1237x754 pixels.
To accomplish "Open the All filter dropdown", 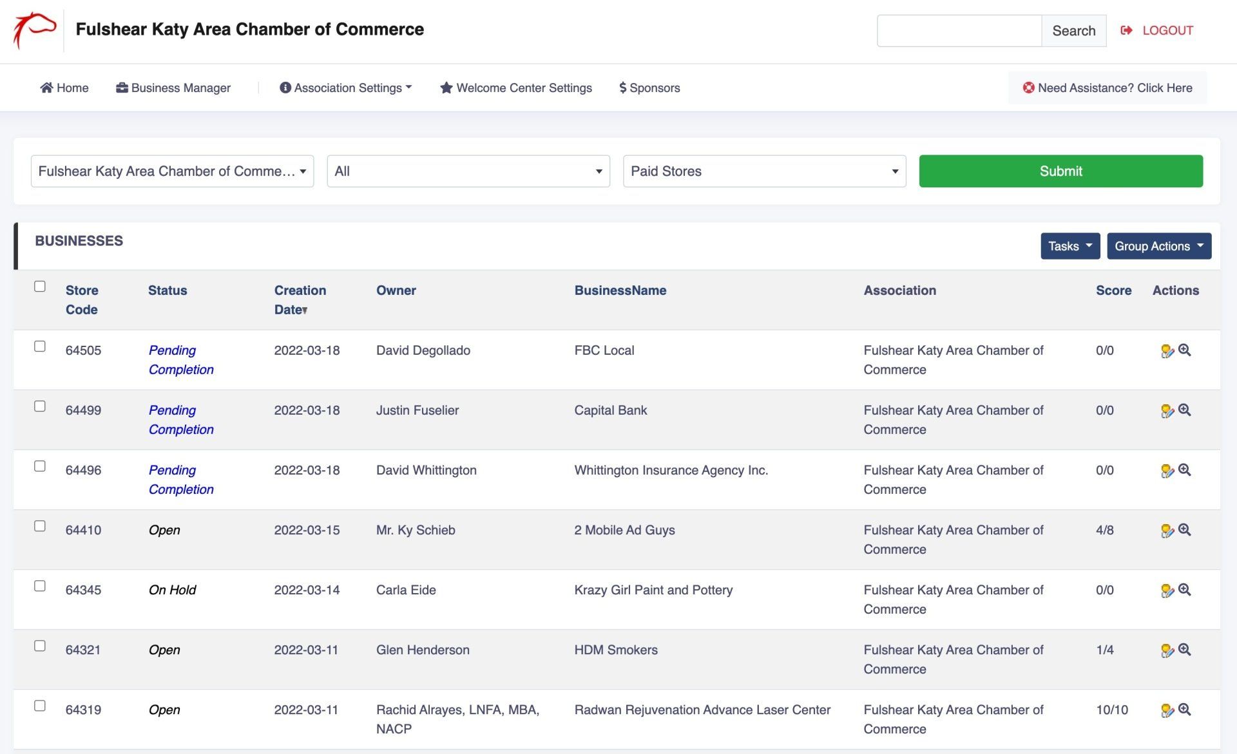I will pyautogui.click(x=468, y=171).
